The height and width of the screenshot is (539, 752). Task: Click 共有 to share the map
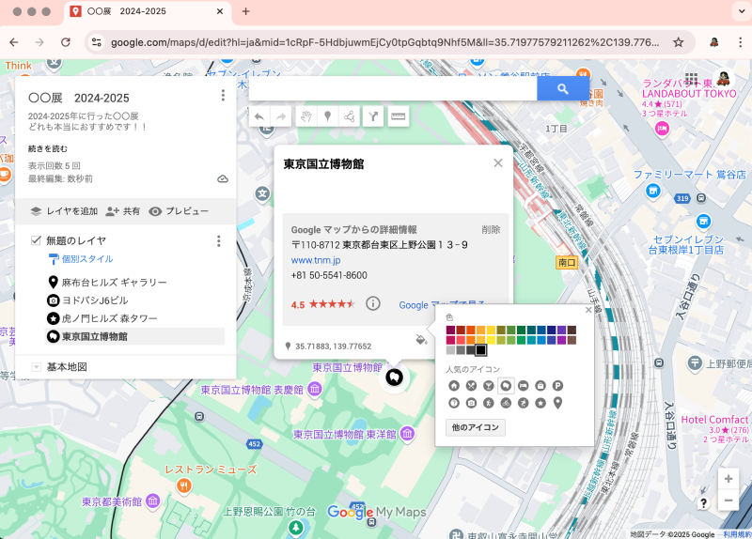coord(123,211)
